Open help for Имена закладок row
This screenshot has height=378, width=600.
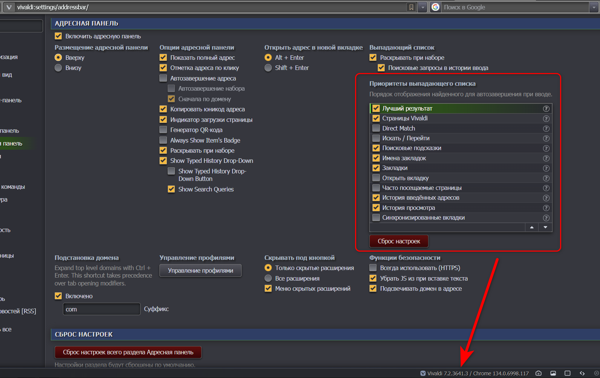(546, 158)
